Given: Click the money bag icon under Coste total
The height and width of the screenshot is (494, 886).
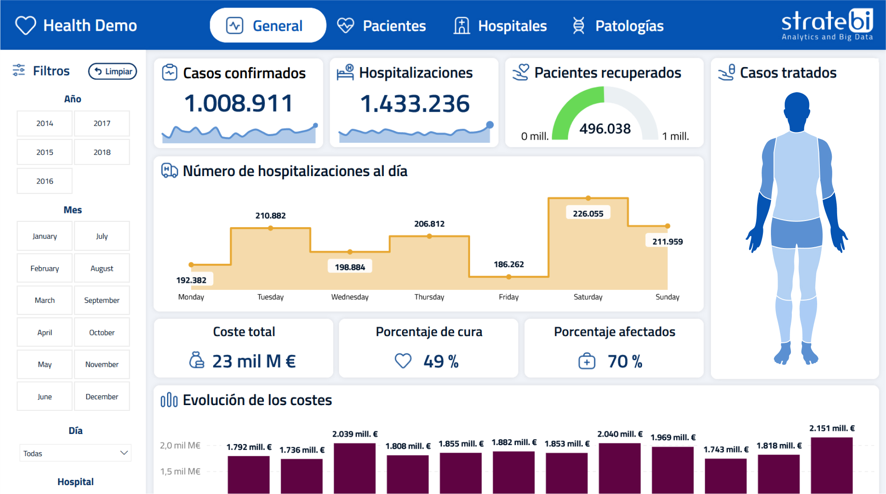Looking at the screenshot, I should [196, 361].
